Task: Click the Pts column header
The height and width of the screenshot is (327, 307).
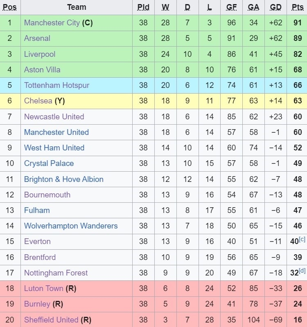Action: click(298, 7)
